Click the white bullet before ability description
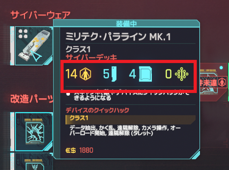 (x=68, y=94)
